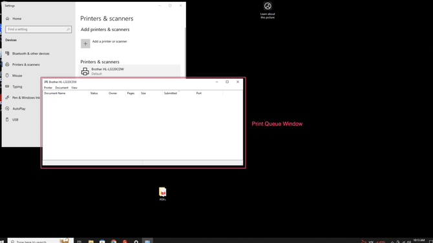Open the View menu in the print queue
433x243 pixels.
[74, 88]
